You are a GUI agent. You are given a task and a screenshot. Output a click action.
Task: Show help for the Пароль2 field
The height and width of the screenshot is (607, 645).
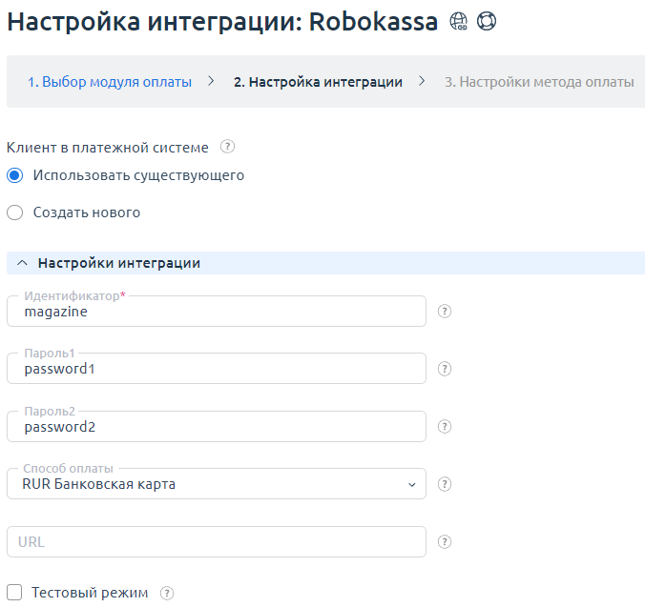click(x=444, y=427)
